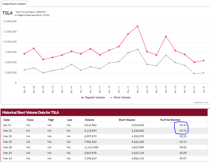Select the Mar 25 date cell

7,153
